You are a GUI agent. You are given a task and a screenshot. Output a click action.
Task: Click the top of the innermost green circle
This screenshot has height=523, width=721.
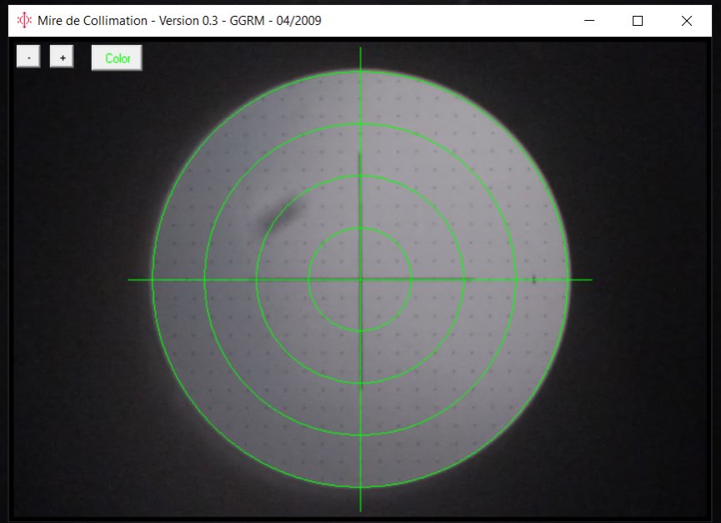coord(360,228)
